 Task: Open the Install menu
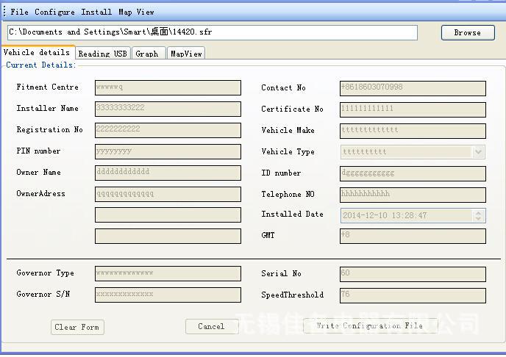click(x=96, y=12)
